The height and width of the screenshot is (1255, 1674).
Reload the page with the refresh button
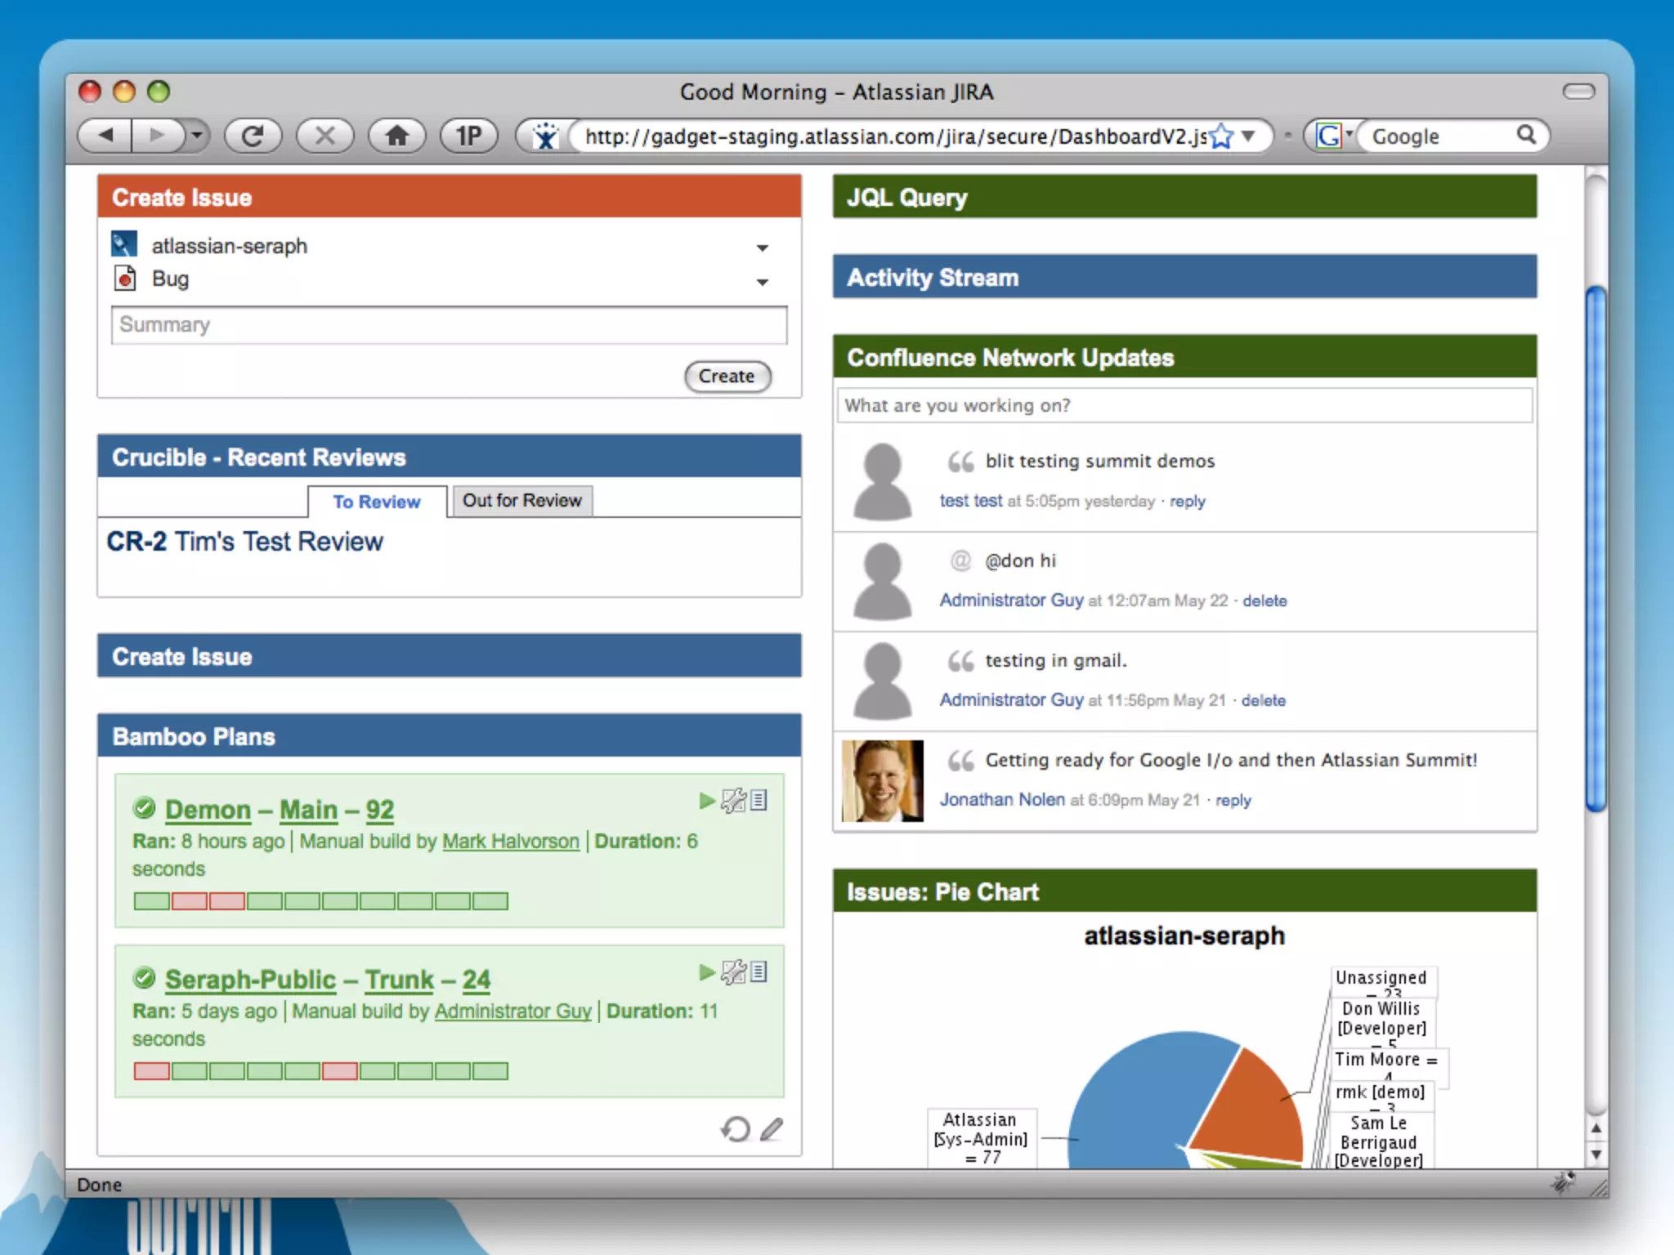pyautogui.click(x=253, y=136)
